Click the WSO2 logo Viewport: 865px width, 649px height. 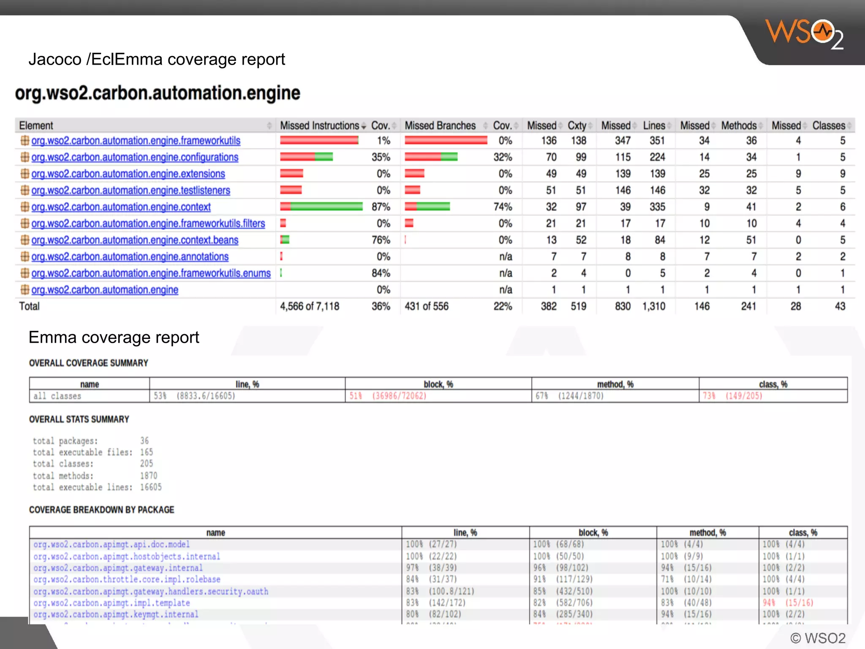[804, 34]
